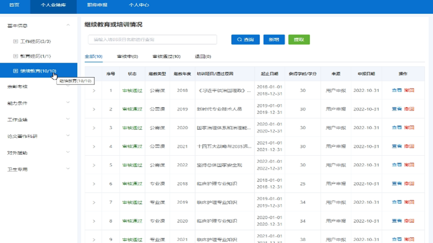
Task: Expand row 3 details arrow
Action: tap(93, 128)
